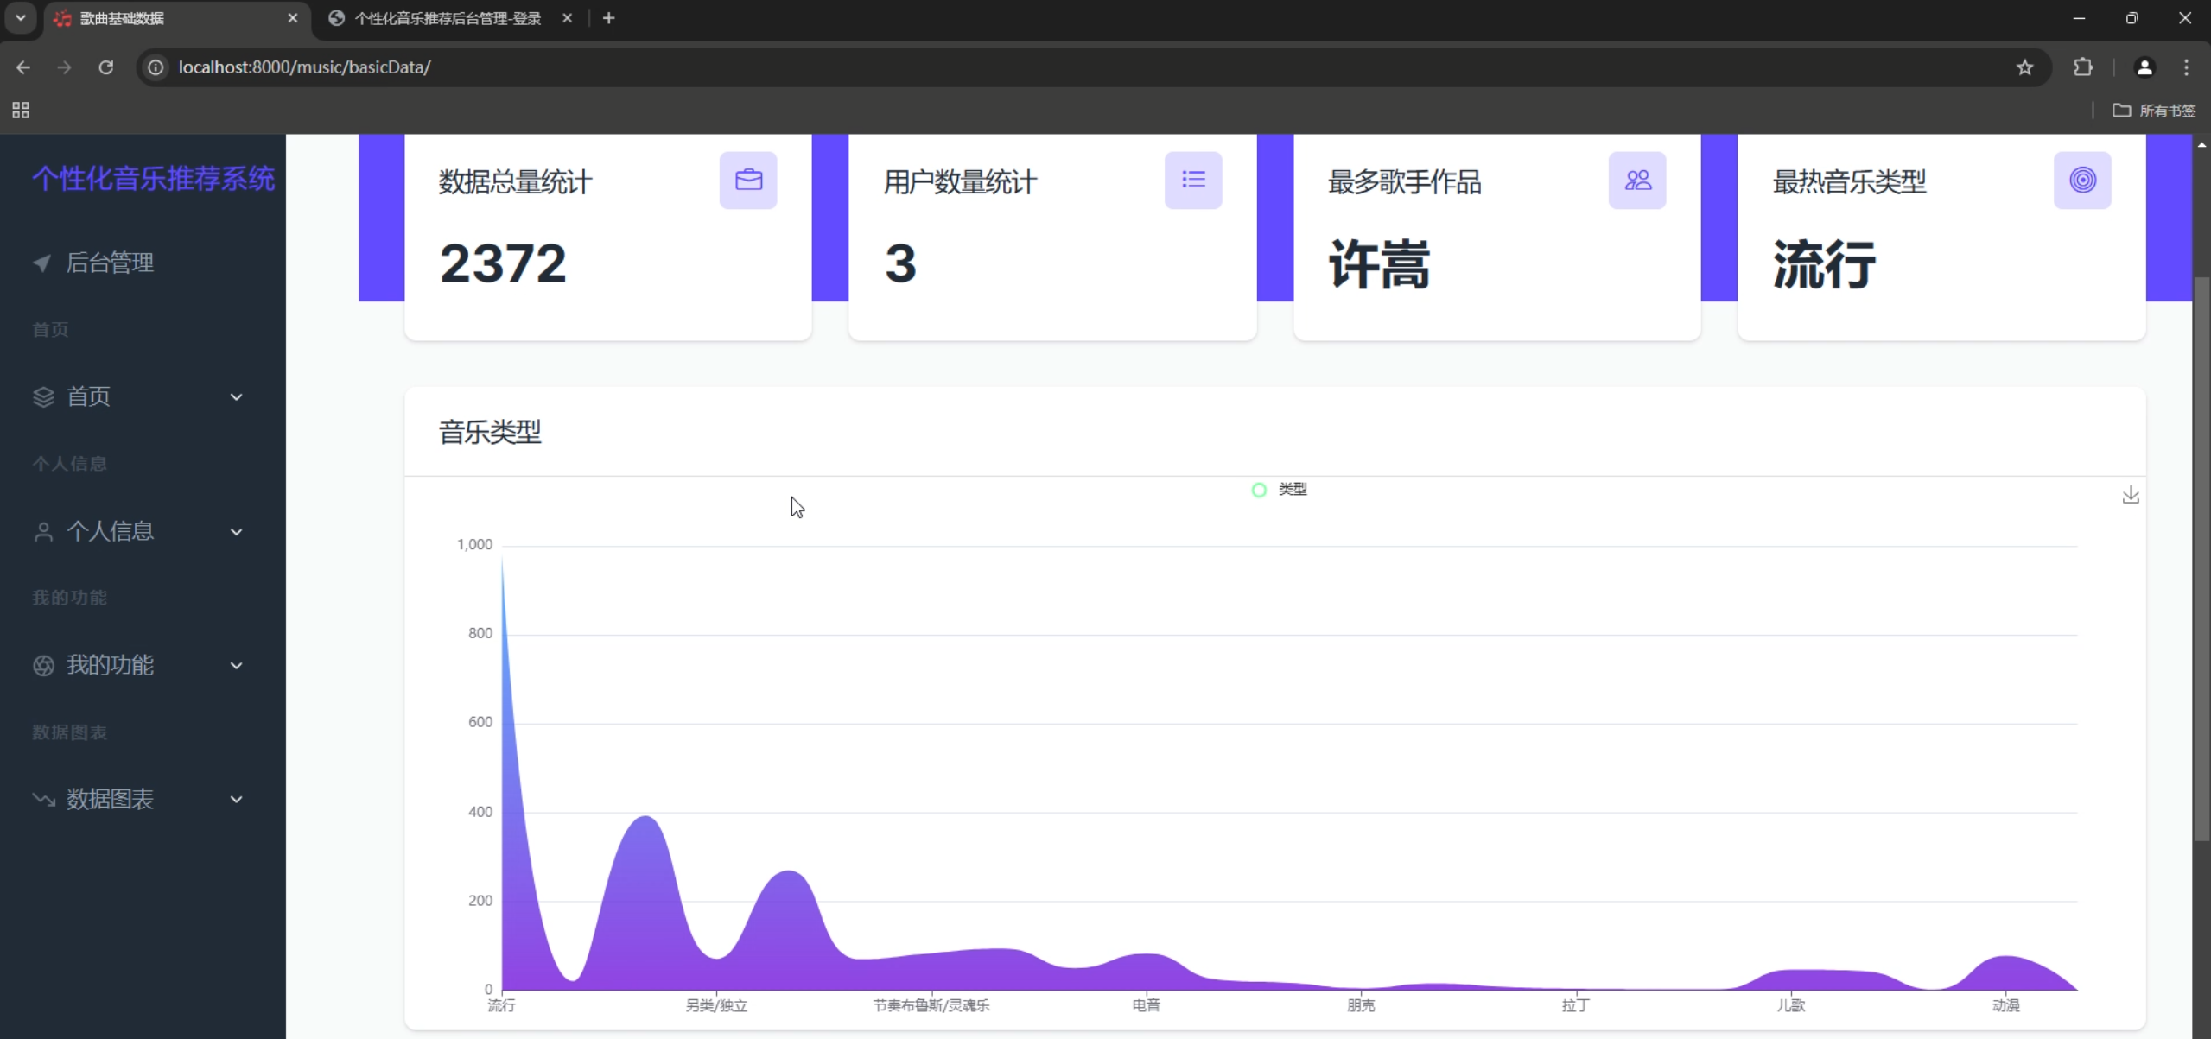This screenshot has width=2211, height=1039.
Task: Open the 所有书签 bookmarks folder
Action: tap(2154, 110)
